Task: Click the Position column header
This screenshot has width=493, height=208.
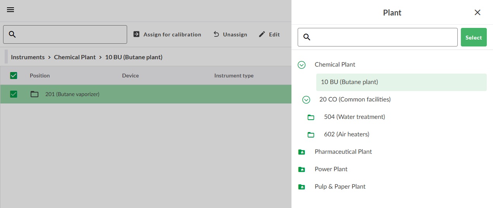Action: [x=40, y=76]
